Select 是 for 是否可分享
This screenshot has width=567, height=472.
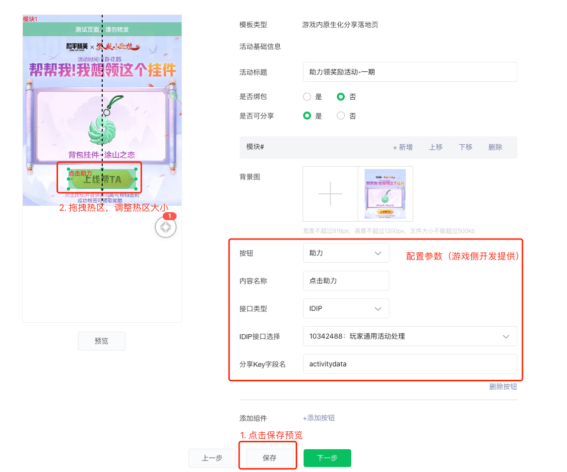307,116
